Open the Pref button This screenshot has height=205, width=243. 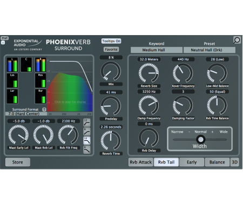pyautogui.click(x=4, y=38)
